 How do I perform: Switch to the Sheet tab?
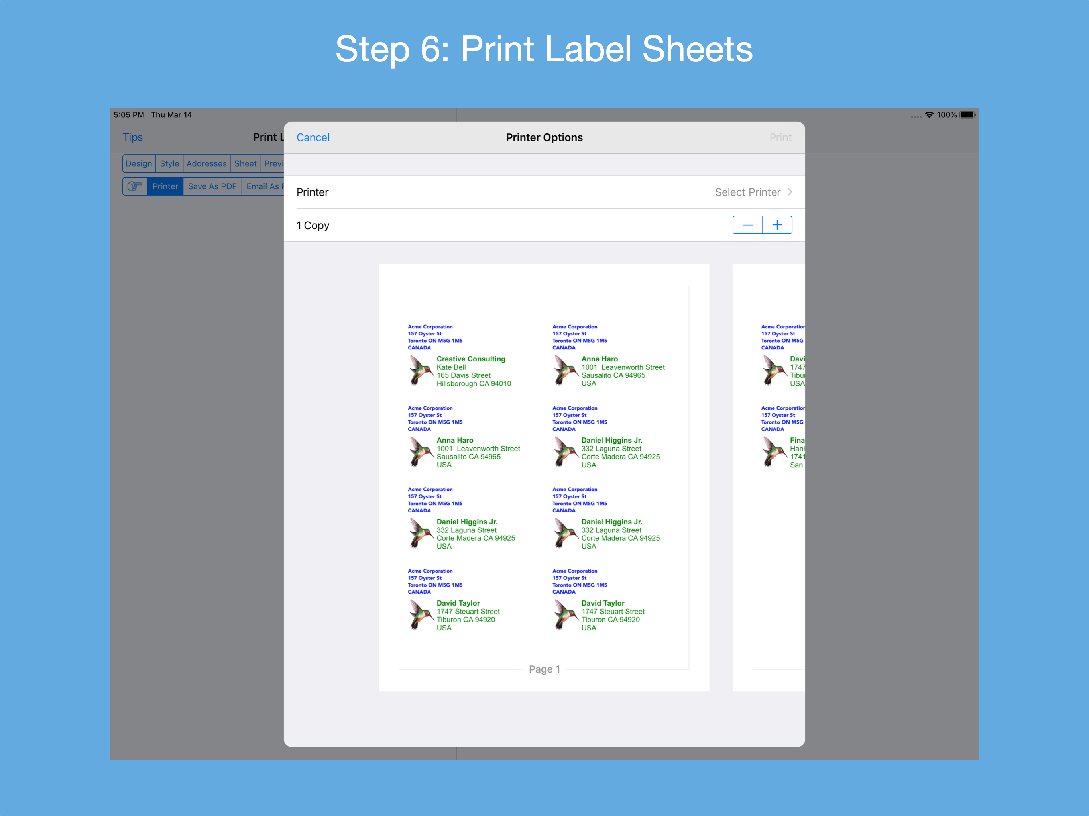coord(245,163)
